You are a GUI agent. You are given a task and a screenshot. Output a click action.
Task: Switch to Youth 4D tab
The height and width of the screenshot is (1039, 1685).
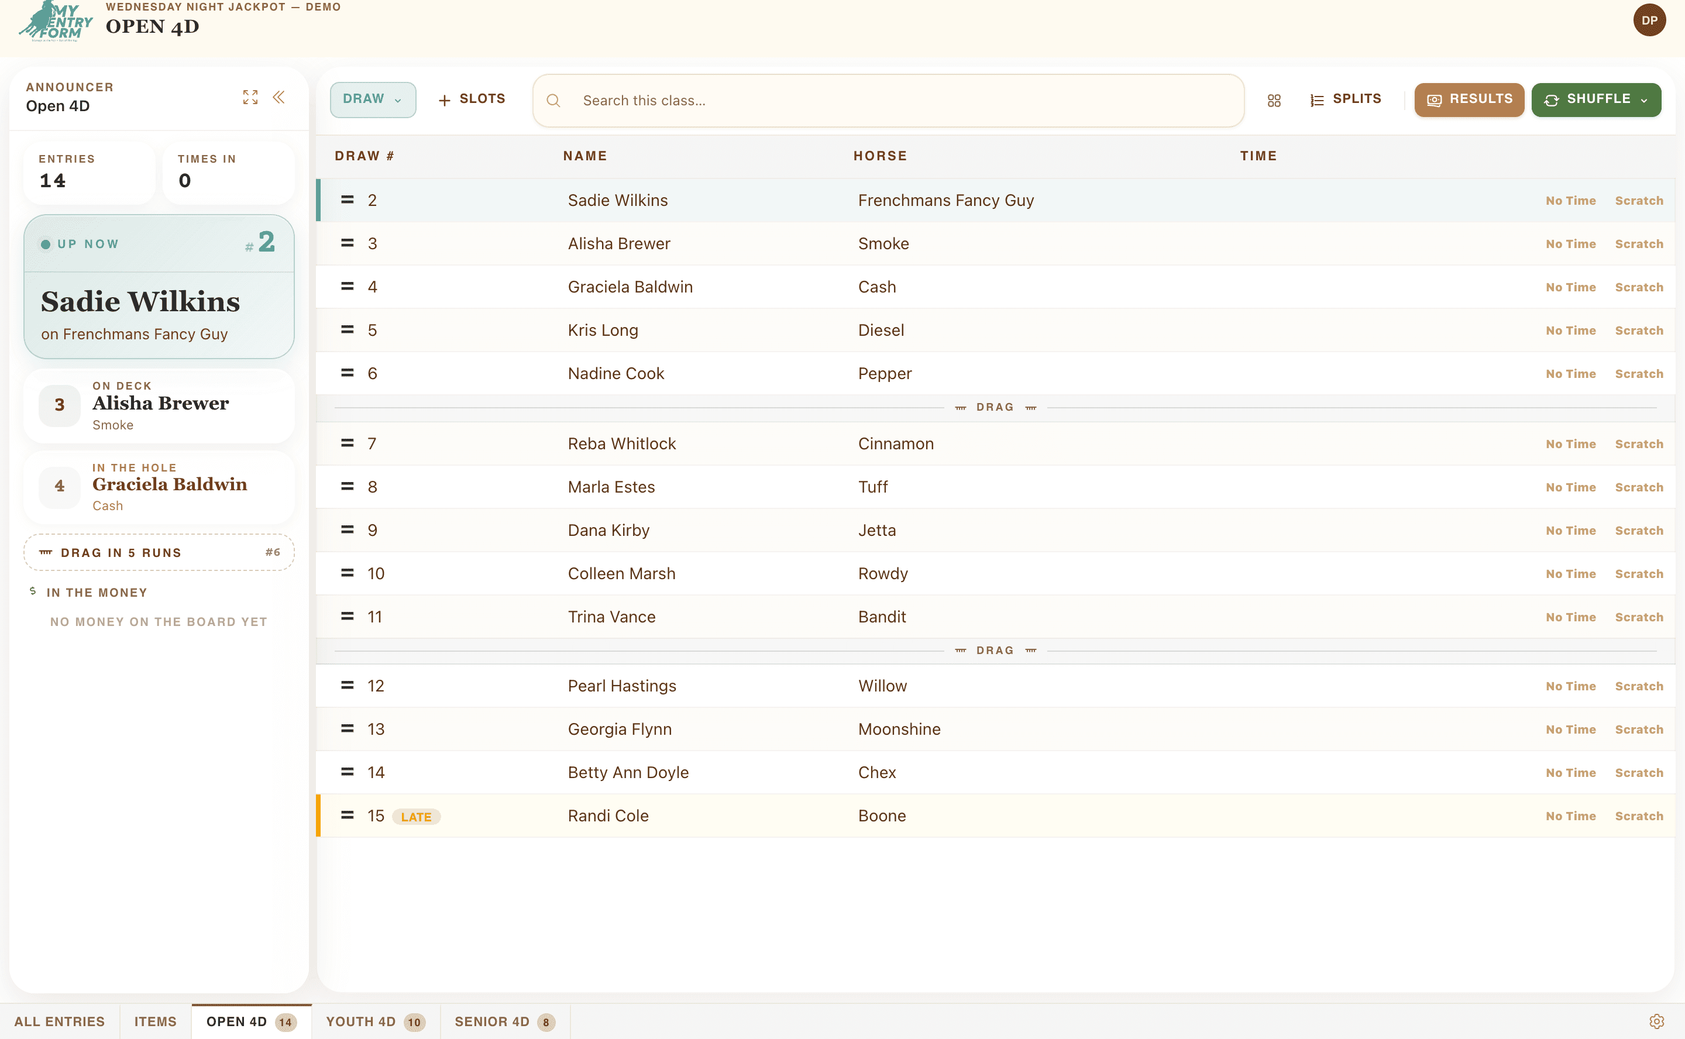point(375,1021)
